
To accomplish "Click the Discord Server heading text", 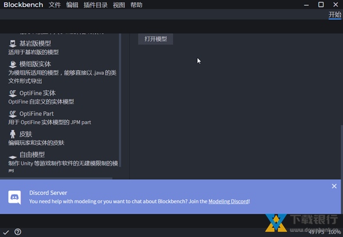I will tap(48, 192).
